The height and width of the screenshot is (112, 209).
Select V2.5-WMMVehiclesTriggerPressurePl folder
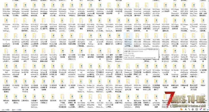point(194,40)
